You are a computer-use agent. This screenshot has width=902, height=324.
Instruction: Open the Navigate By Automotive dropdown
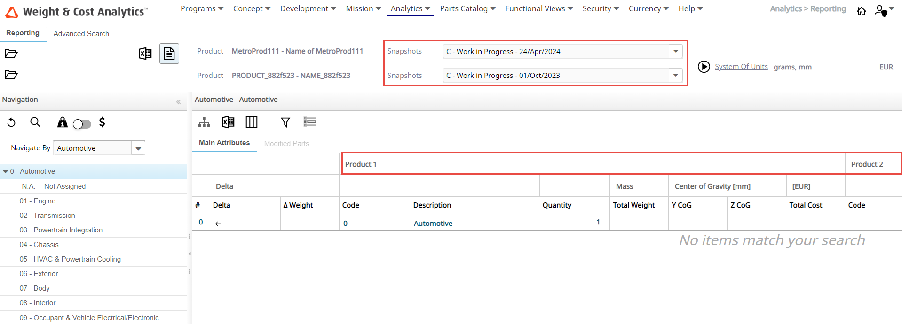click(138, 148)
